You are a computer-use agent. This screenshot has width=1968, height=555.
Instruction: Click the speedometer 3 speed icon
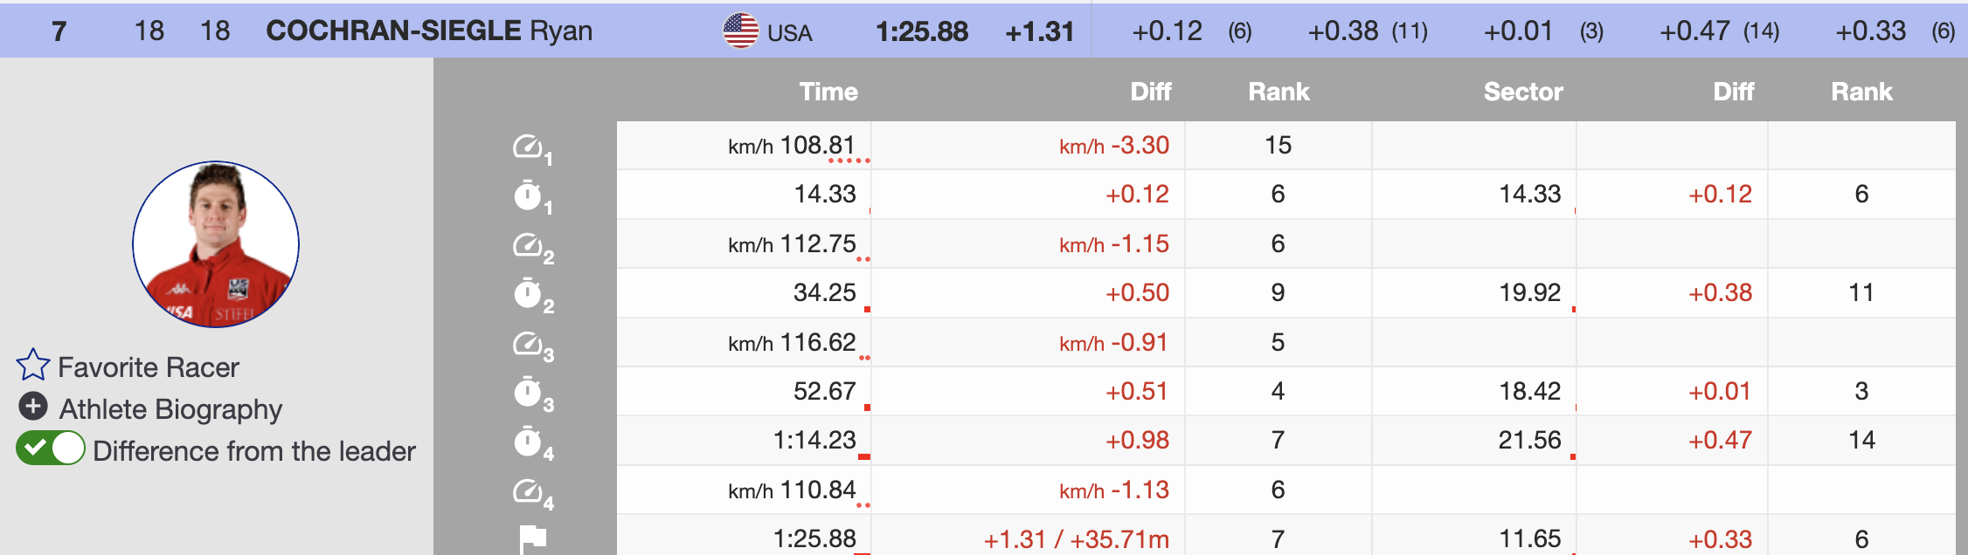[530, 344]
